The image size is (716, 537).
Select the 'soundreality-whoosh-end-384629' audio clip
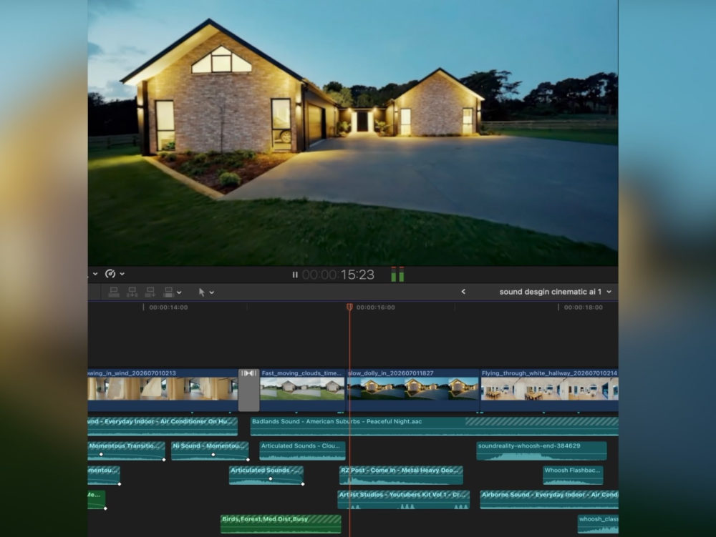[541, 450]
